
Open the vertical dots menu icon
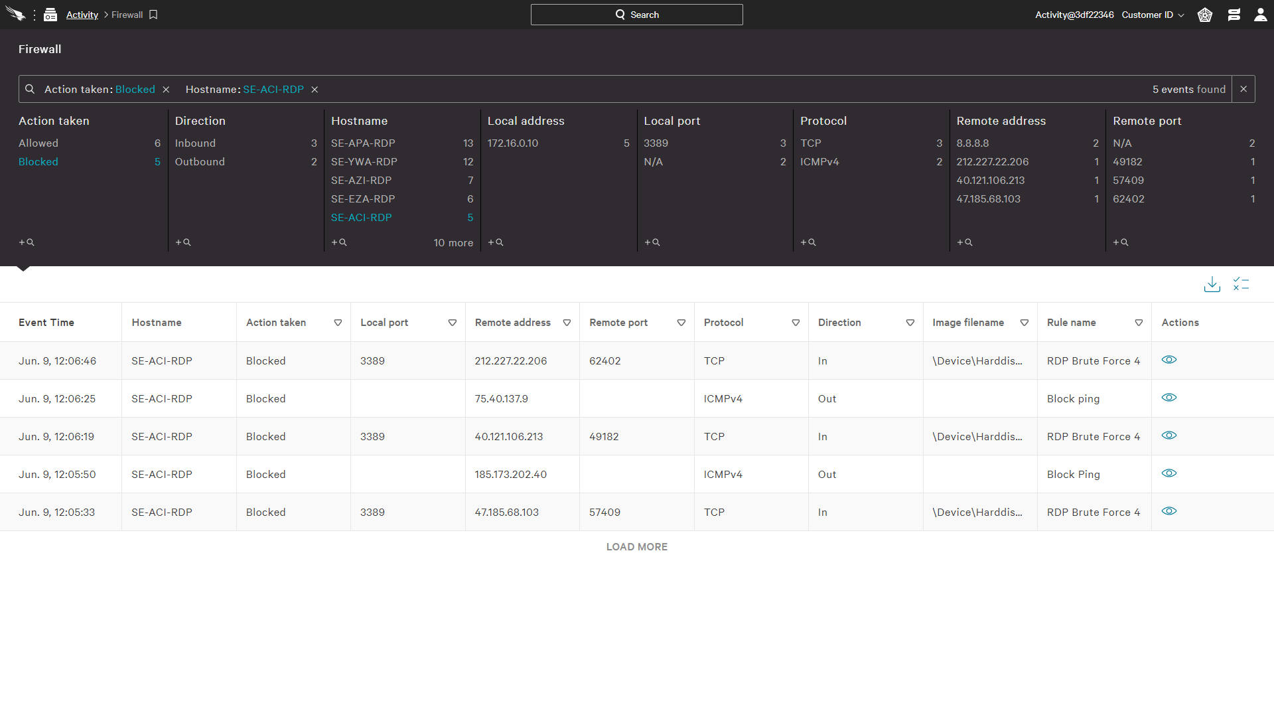point(35,15)
